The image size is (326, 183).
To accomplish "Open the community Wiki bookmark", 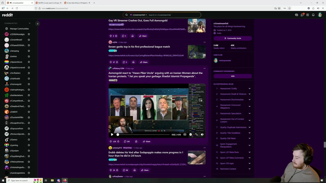I will 233,76.
